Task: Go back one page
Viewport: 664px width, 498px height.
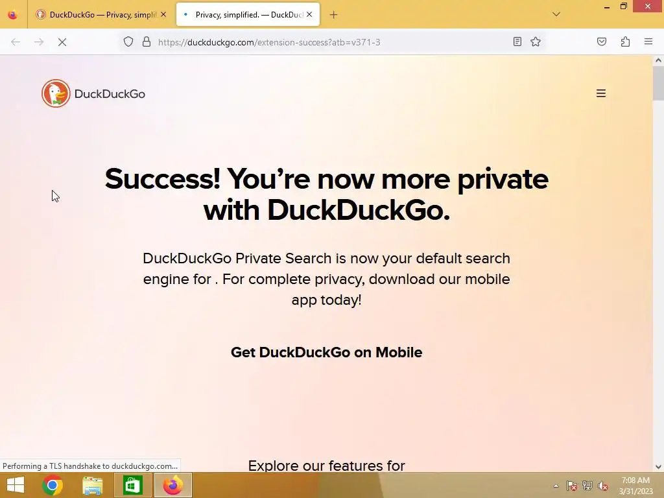Action: click(x=16, y=42)
